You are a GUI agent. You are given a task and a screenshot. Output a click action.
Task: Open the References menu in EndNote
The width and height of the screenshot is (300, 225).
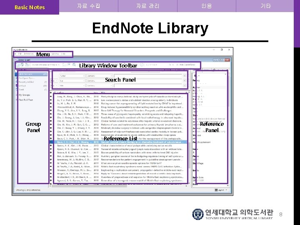coord(29,54)
